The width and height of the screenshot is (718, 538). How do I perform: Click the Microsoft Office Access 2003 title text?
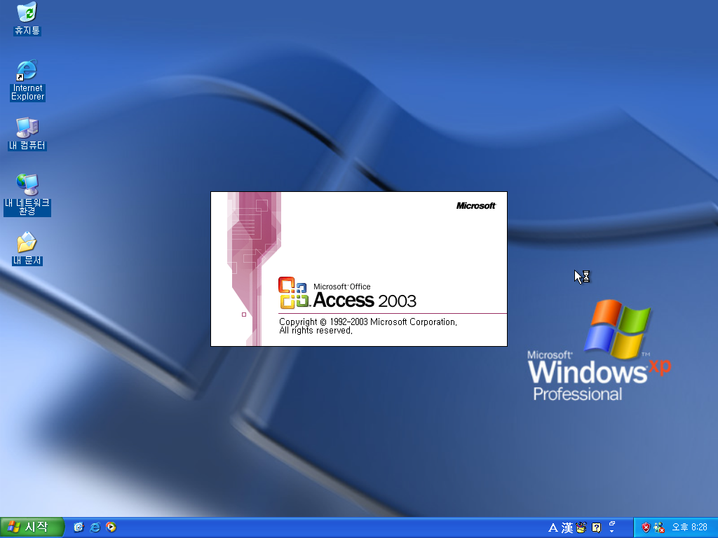pyautogui.click(x=365, y=296)
